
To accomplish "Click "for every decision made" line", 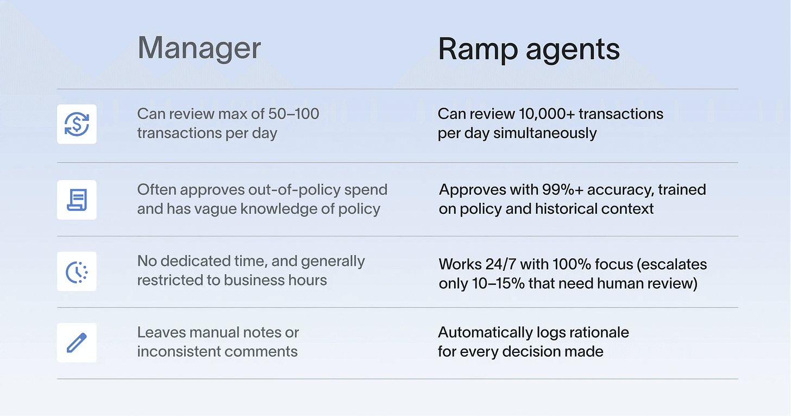I will tap(520, 351).
